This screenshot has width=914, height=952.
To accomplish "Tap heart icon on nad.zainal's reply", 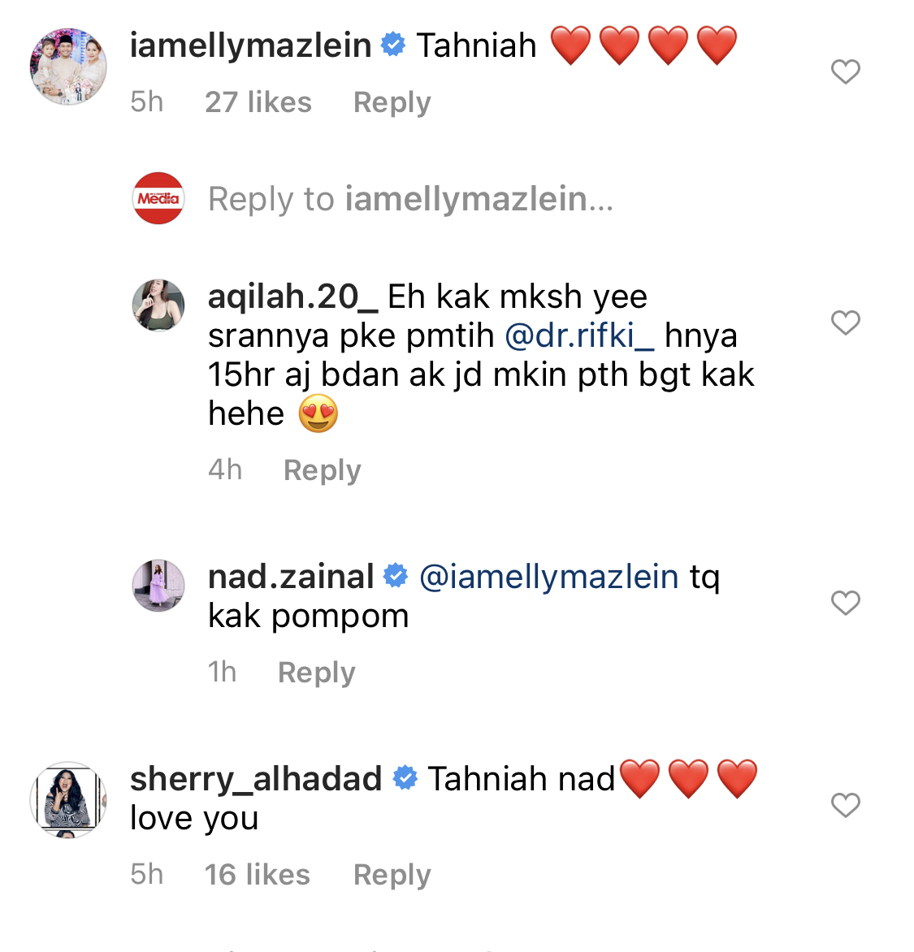I will (846, 603).
